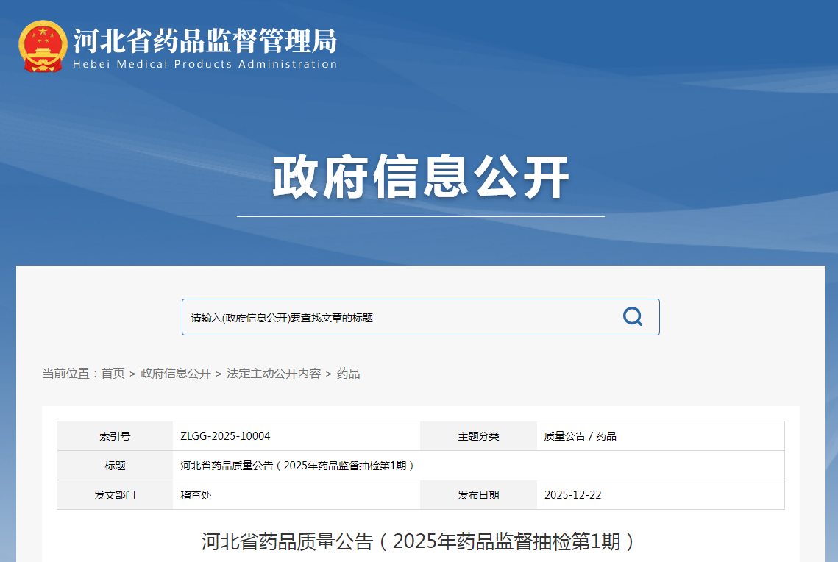Click the main article heading below the table
838x562 pixels.
pos(419,542)
